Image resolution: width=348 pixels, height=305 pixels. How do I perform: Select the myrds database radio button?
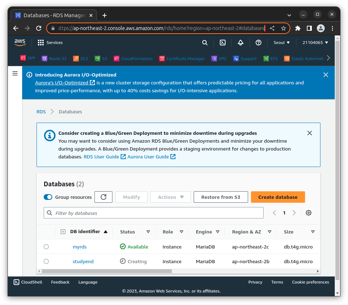[46, 247]
